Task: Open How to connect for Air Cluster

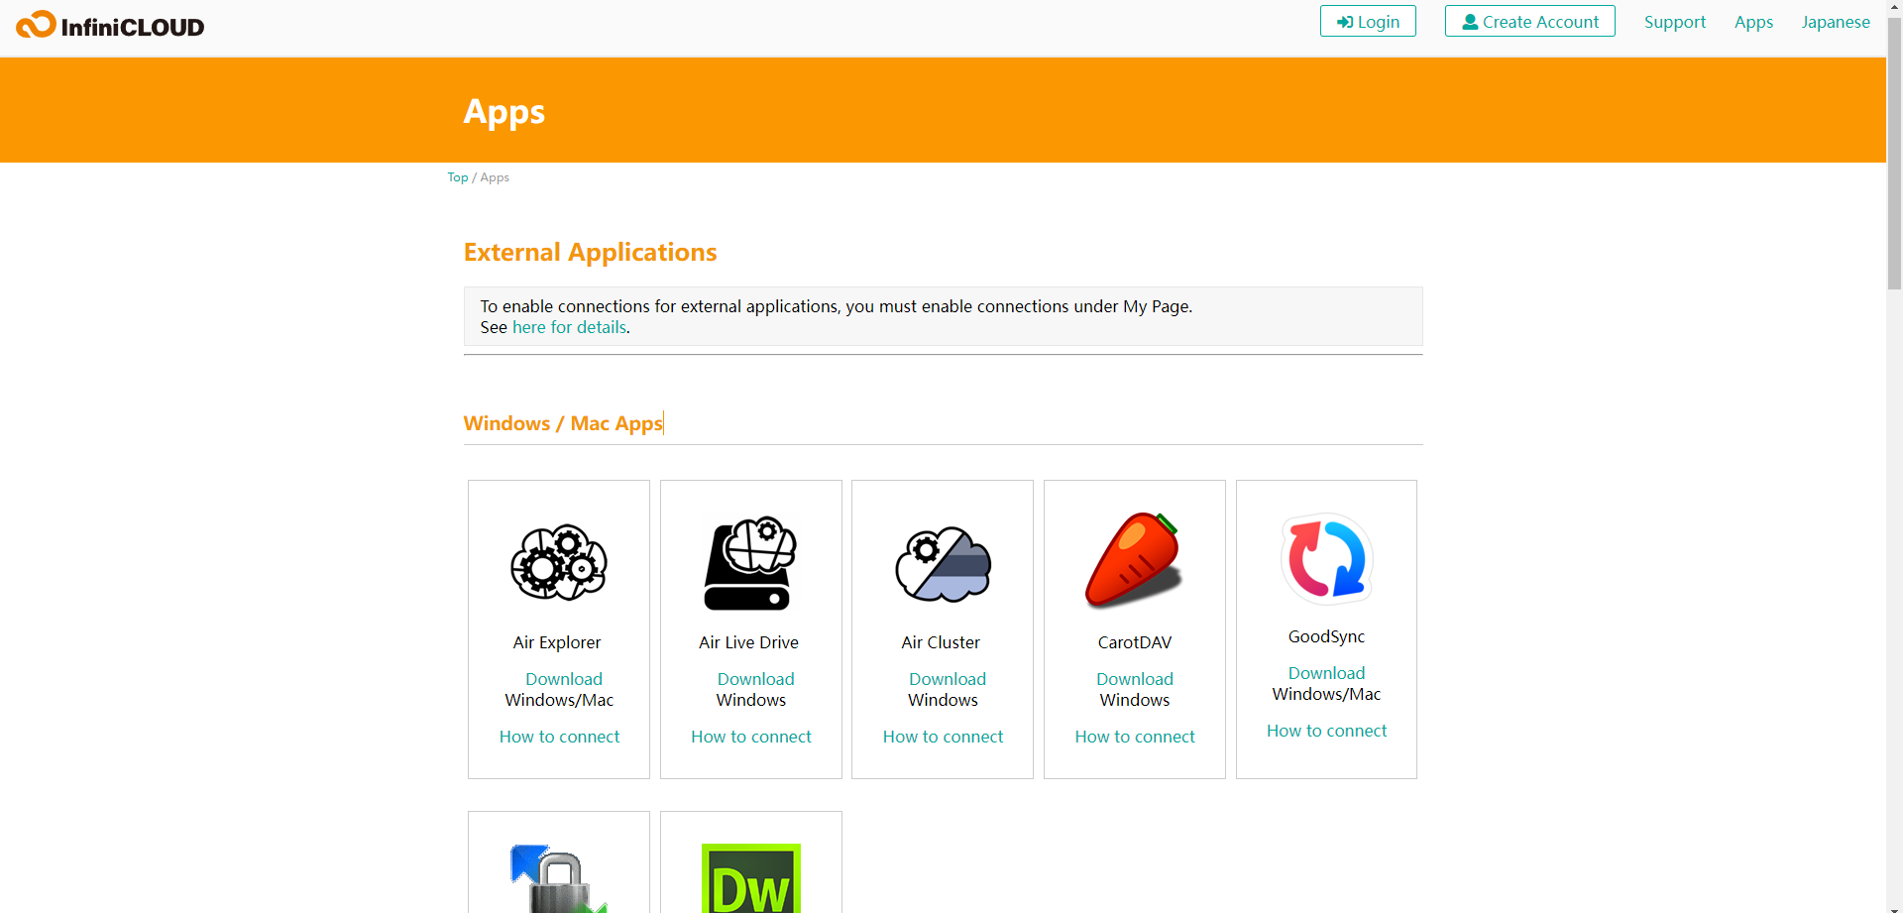Action: [943, 737]
